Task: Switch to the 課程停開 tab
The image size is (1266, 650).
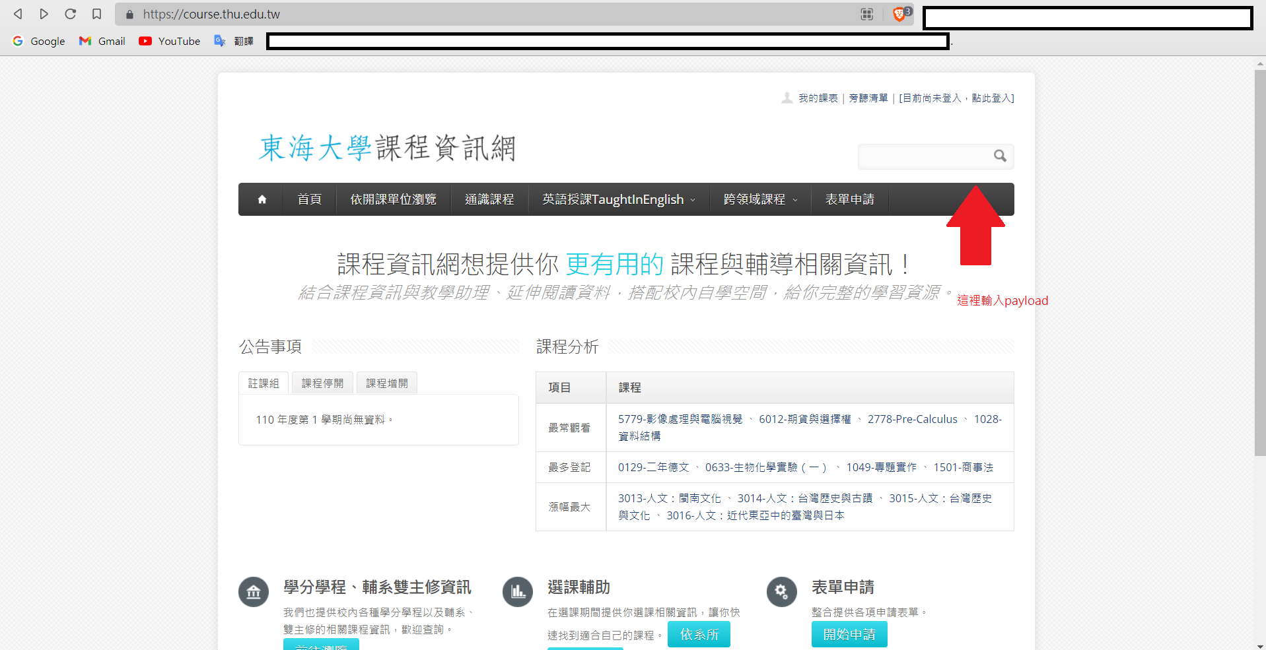Action: [322, 383]
